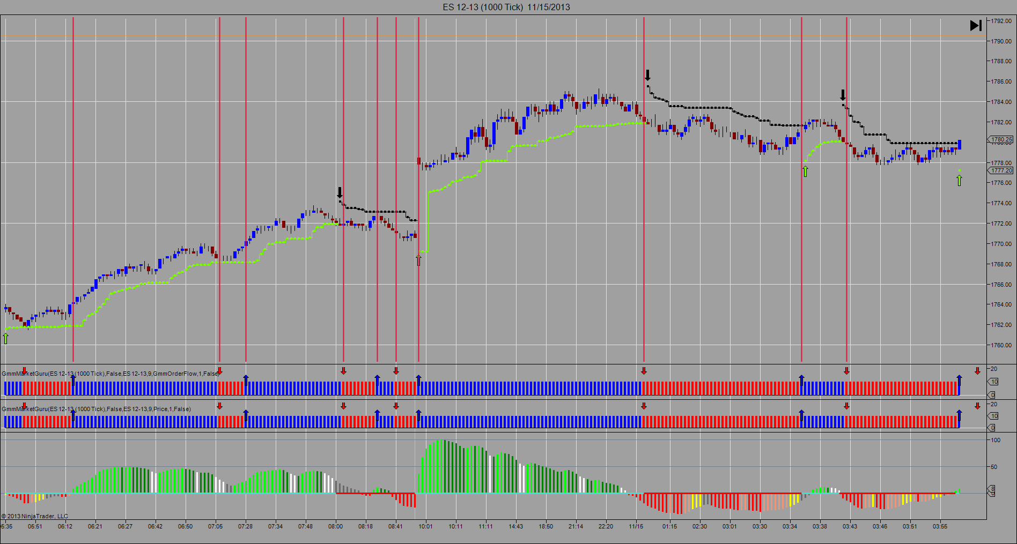This screenshot has height=544, width=1017.
Task: Select the red up arrow below the 1768 gap bar
Action: pyautogui.click(x=419, y=260)
